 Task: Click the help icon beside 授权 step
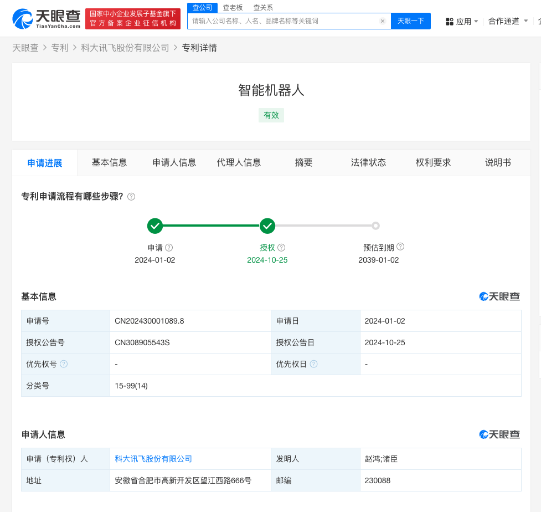[x=281, y=248]
